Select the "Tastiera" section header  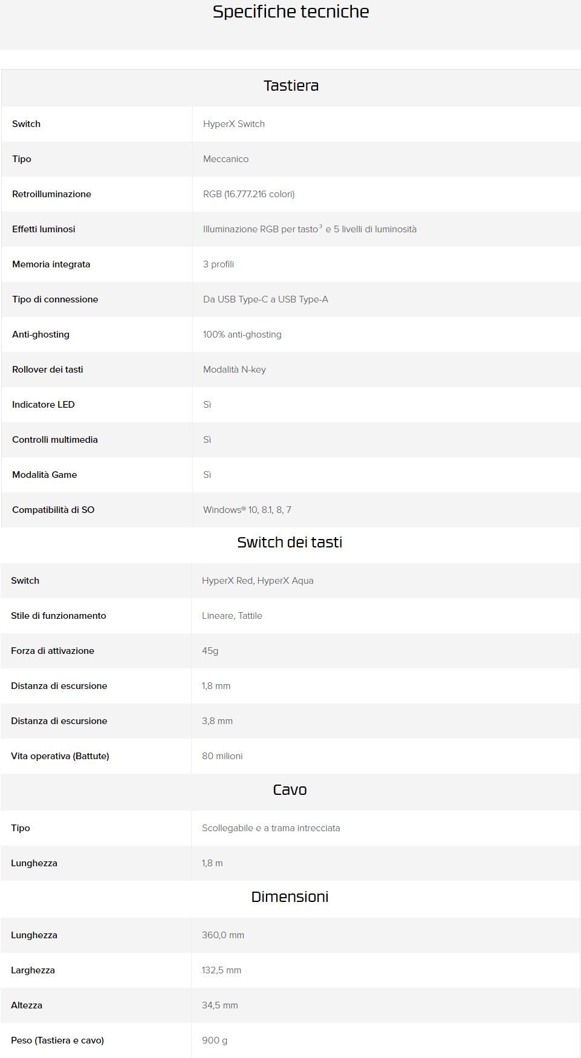tap(291, 86)
